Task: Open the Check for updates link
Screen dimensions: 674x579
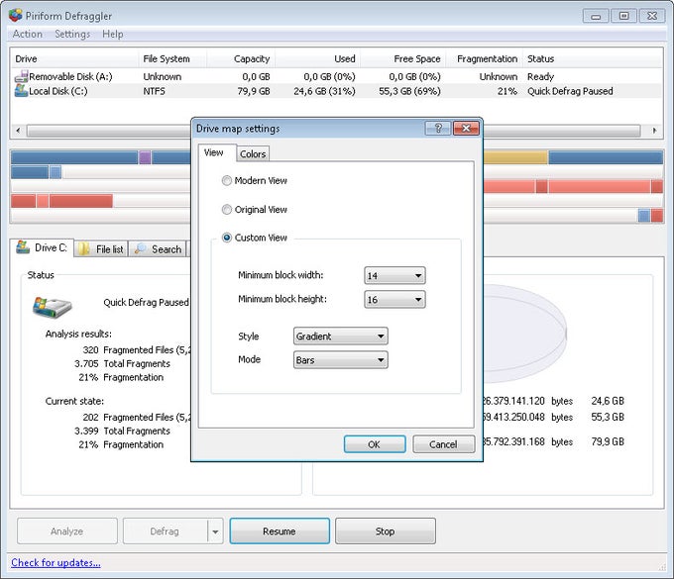Action: point(56,563)
